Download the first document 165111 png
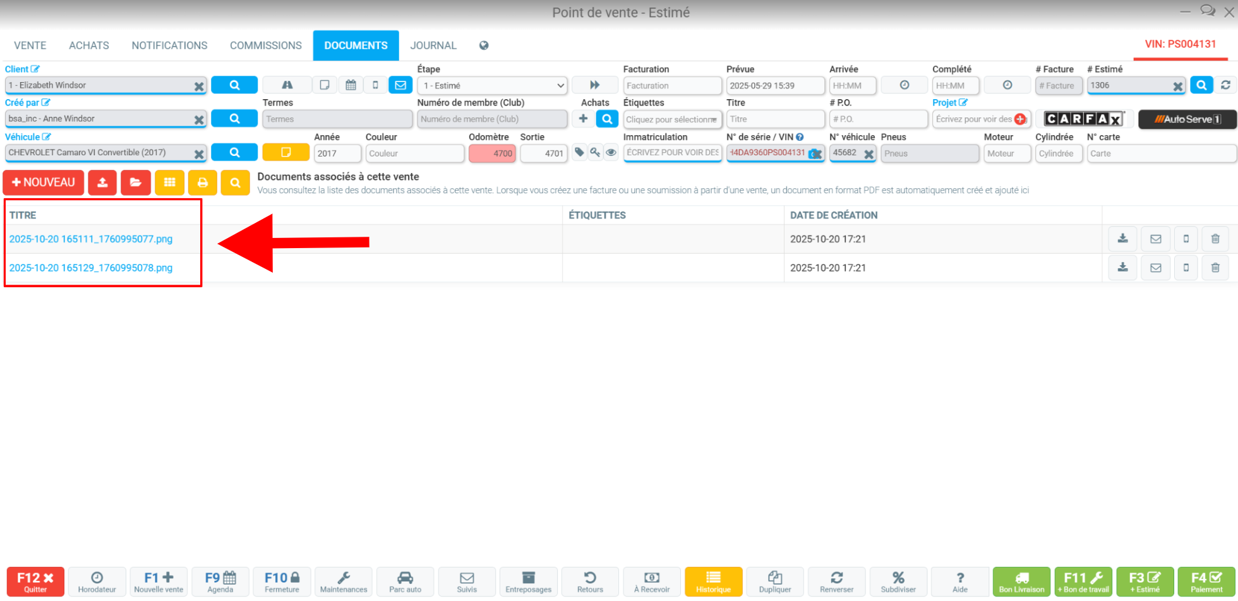Screen dimensions: 1238x601 coord(1122,239)
